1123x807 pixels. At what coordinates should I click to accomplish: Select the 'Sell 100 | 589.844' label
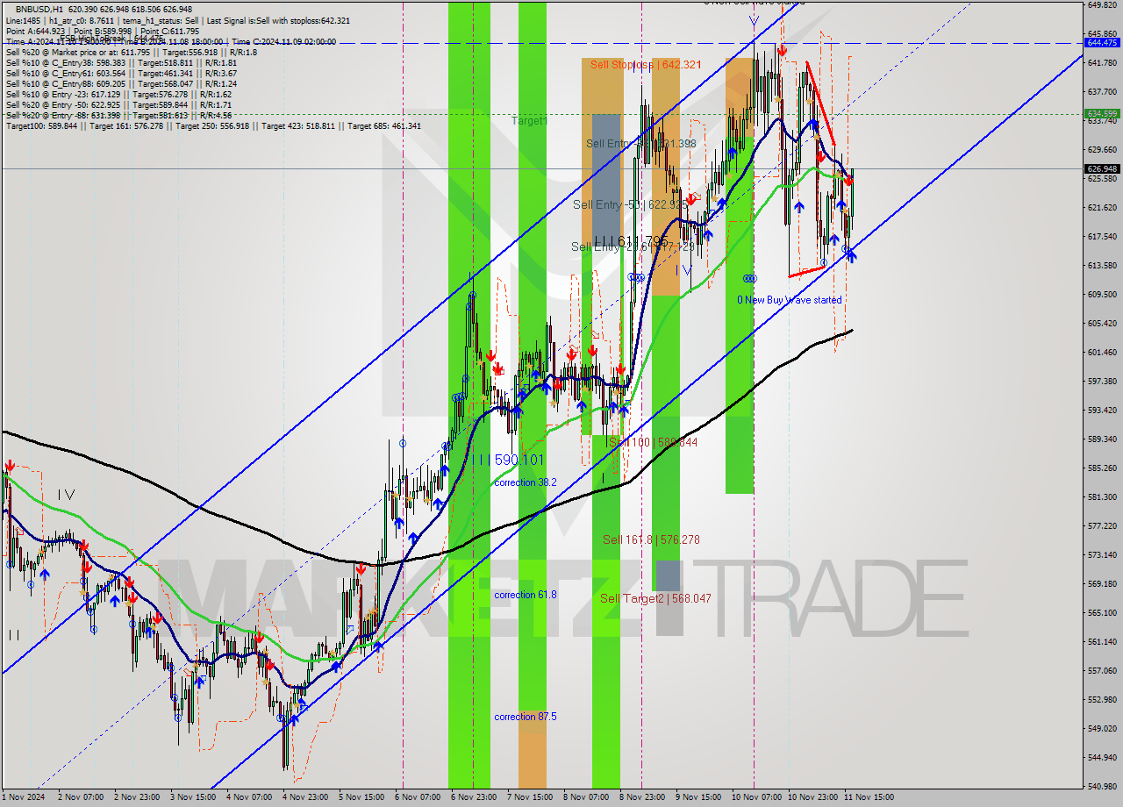click(x=654, y=442)
